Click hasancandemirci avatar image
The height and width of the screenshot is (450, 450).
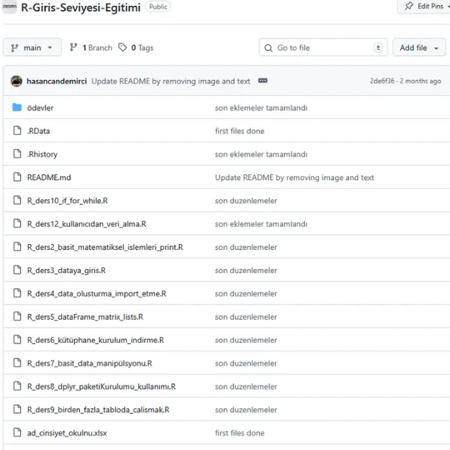[17, 81]
